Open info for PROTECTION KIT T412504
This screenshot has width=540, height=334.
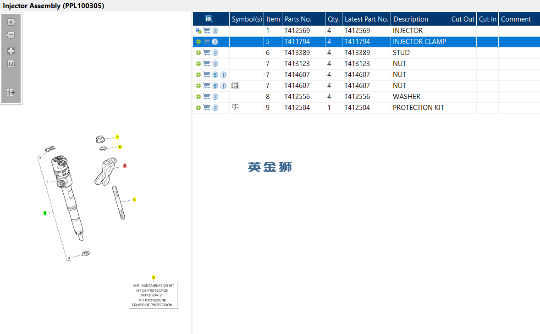[x=215, y=108]
